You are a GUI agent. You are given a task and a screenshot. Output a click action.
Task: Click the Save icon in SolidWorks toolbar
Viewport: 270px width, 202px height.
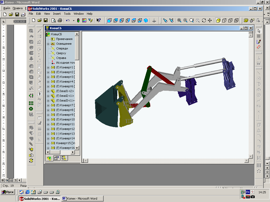(45, 20)
